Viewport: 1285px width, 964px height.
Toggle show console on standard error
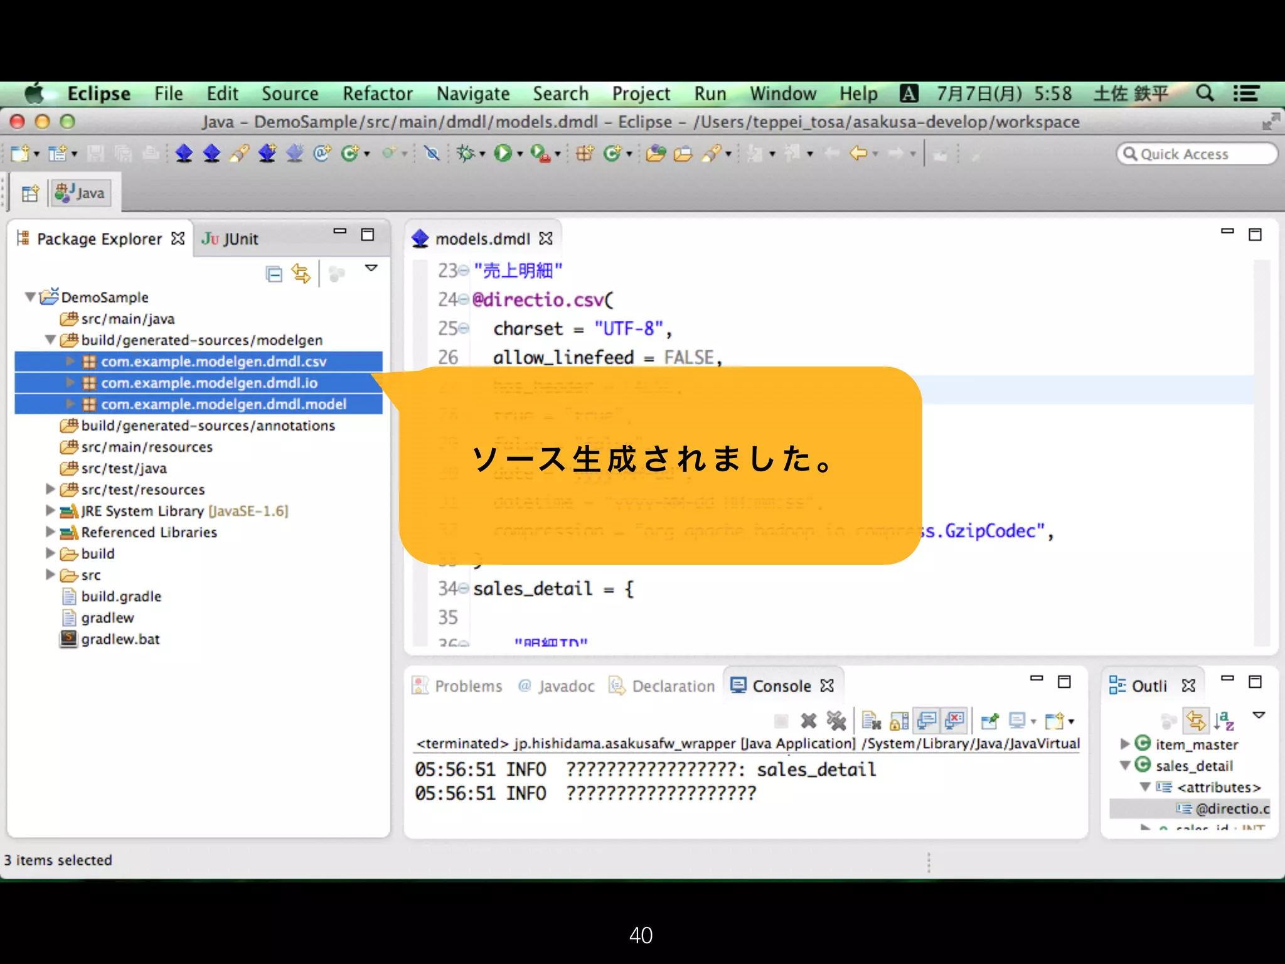tap(954, 721)
